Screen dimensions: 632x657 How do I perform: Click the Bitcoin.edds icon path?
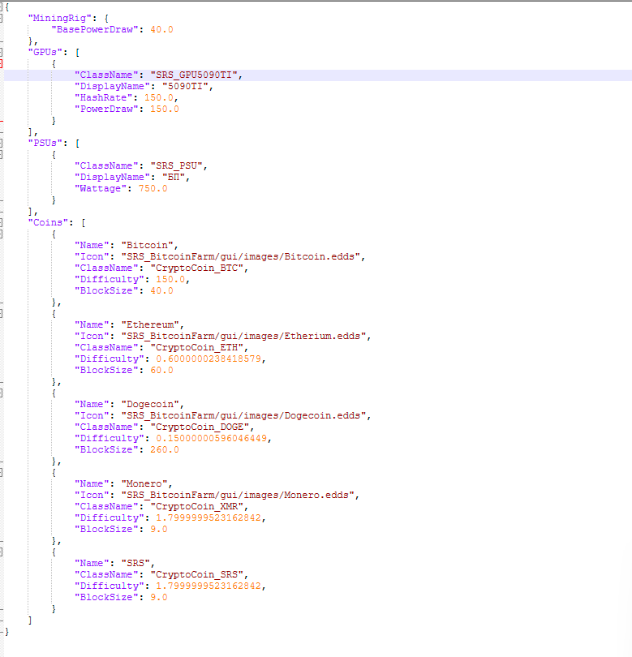tap(241, 256)
